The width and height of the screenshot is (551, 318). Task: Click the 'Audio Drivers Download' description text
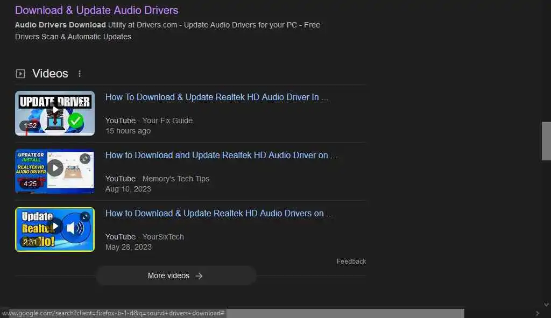click(x=60, y=25)
